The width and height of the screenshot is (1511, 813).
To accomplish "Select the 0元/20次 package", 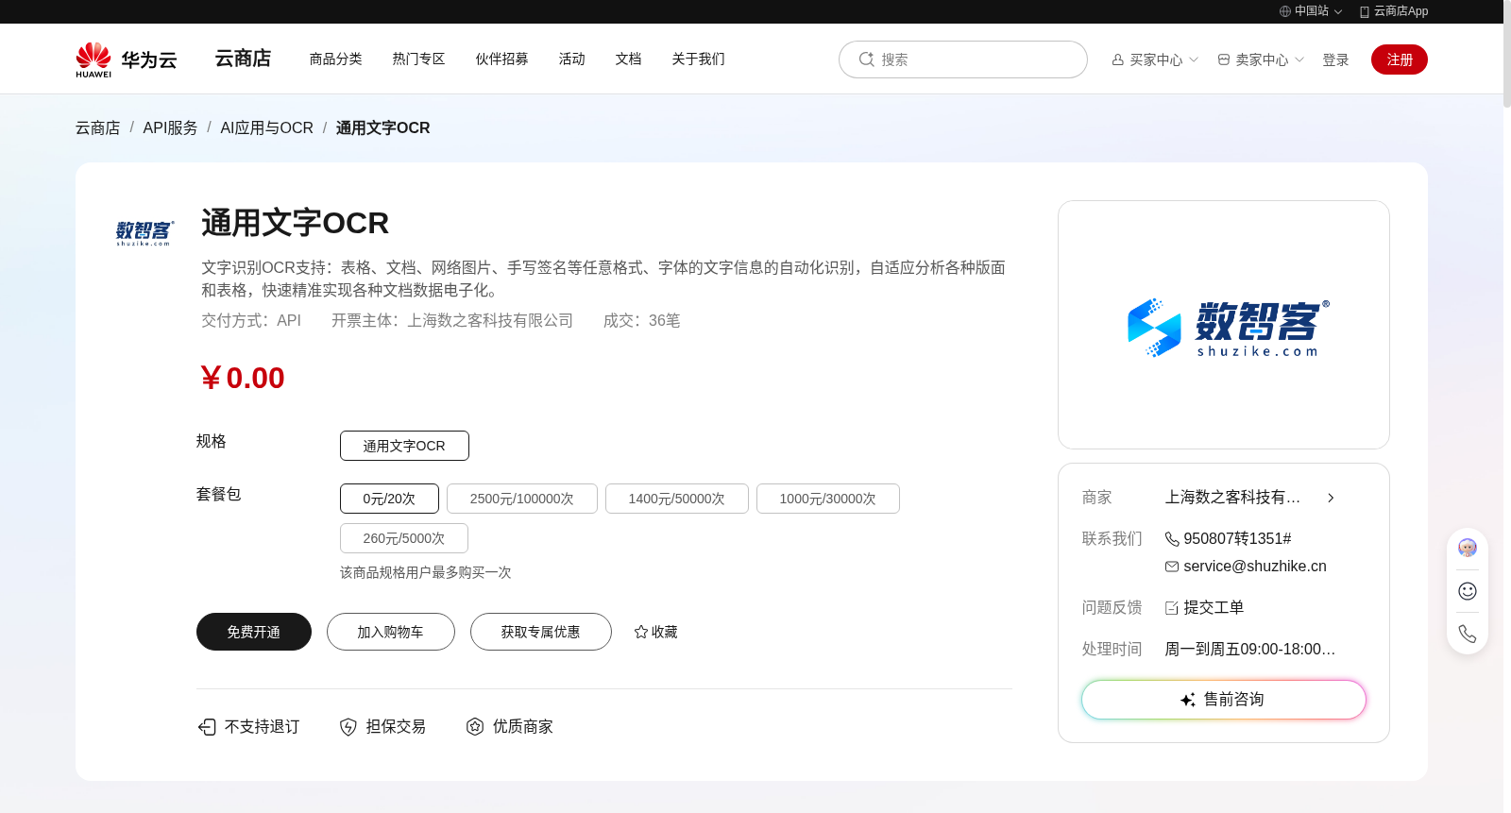I will coord(389,499).
